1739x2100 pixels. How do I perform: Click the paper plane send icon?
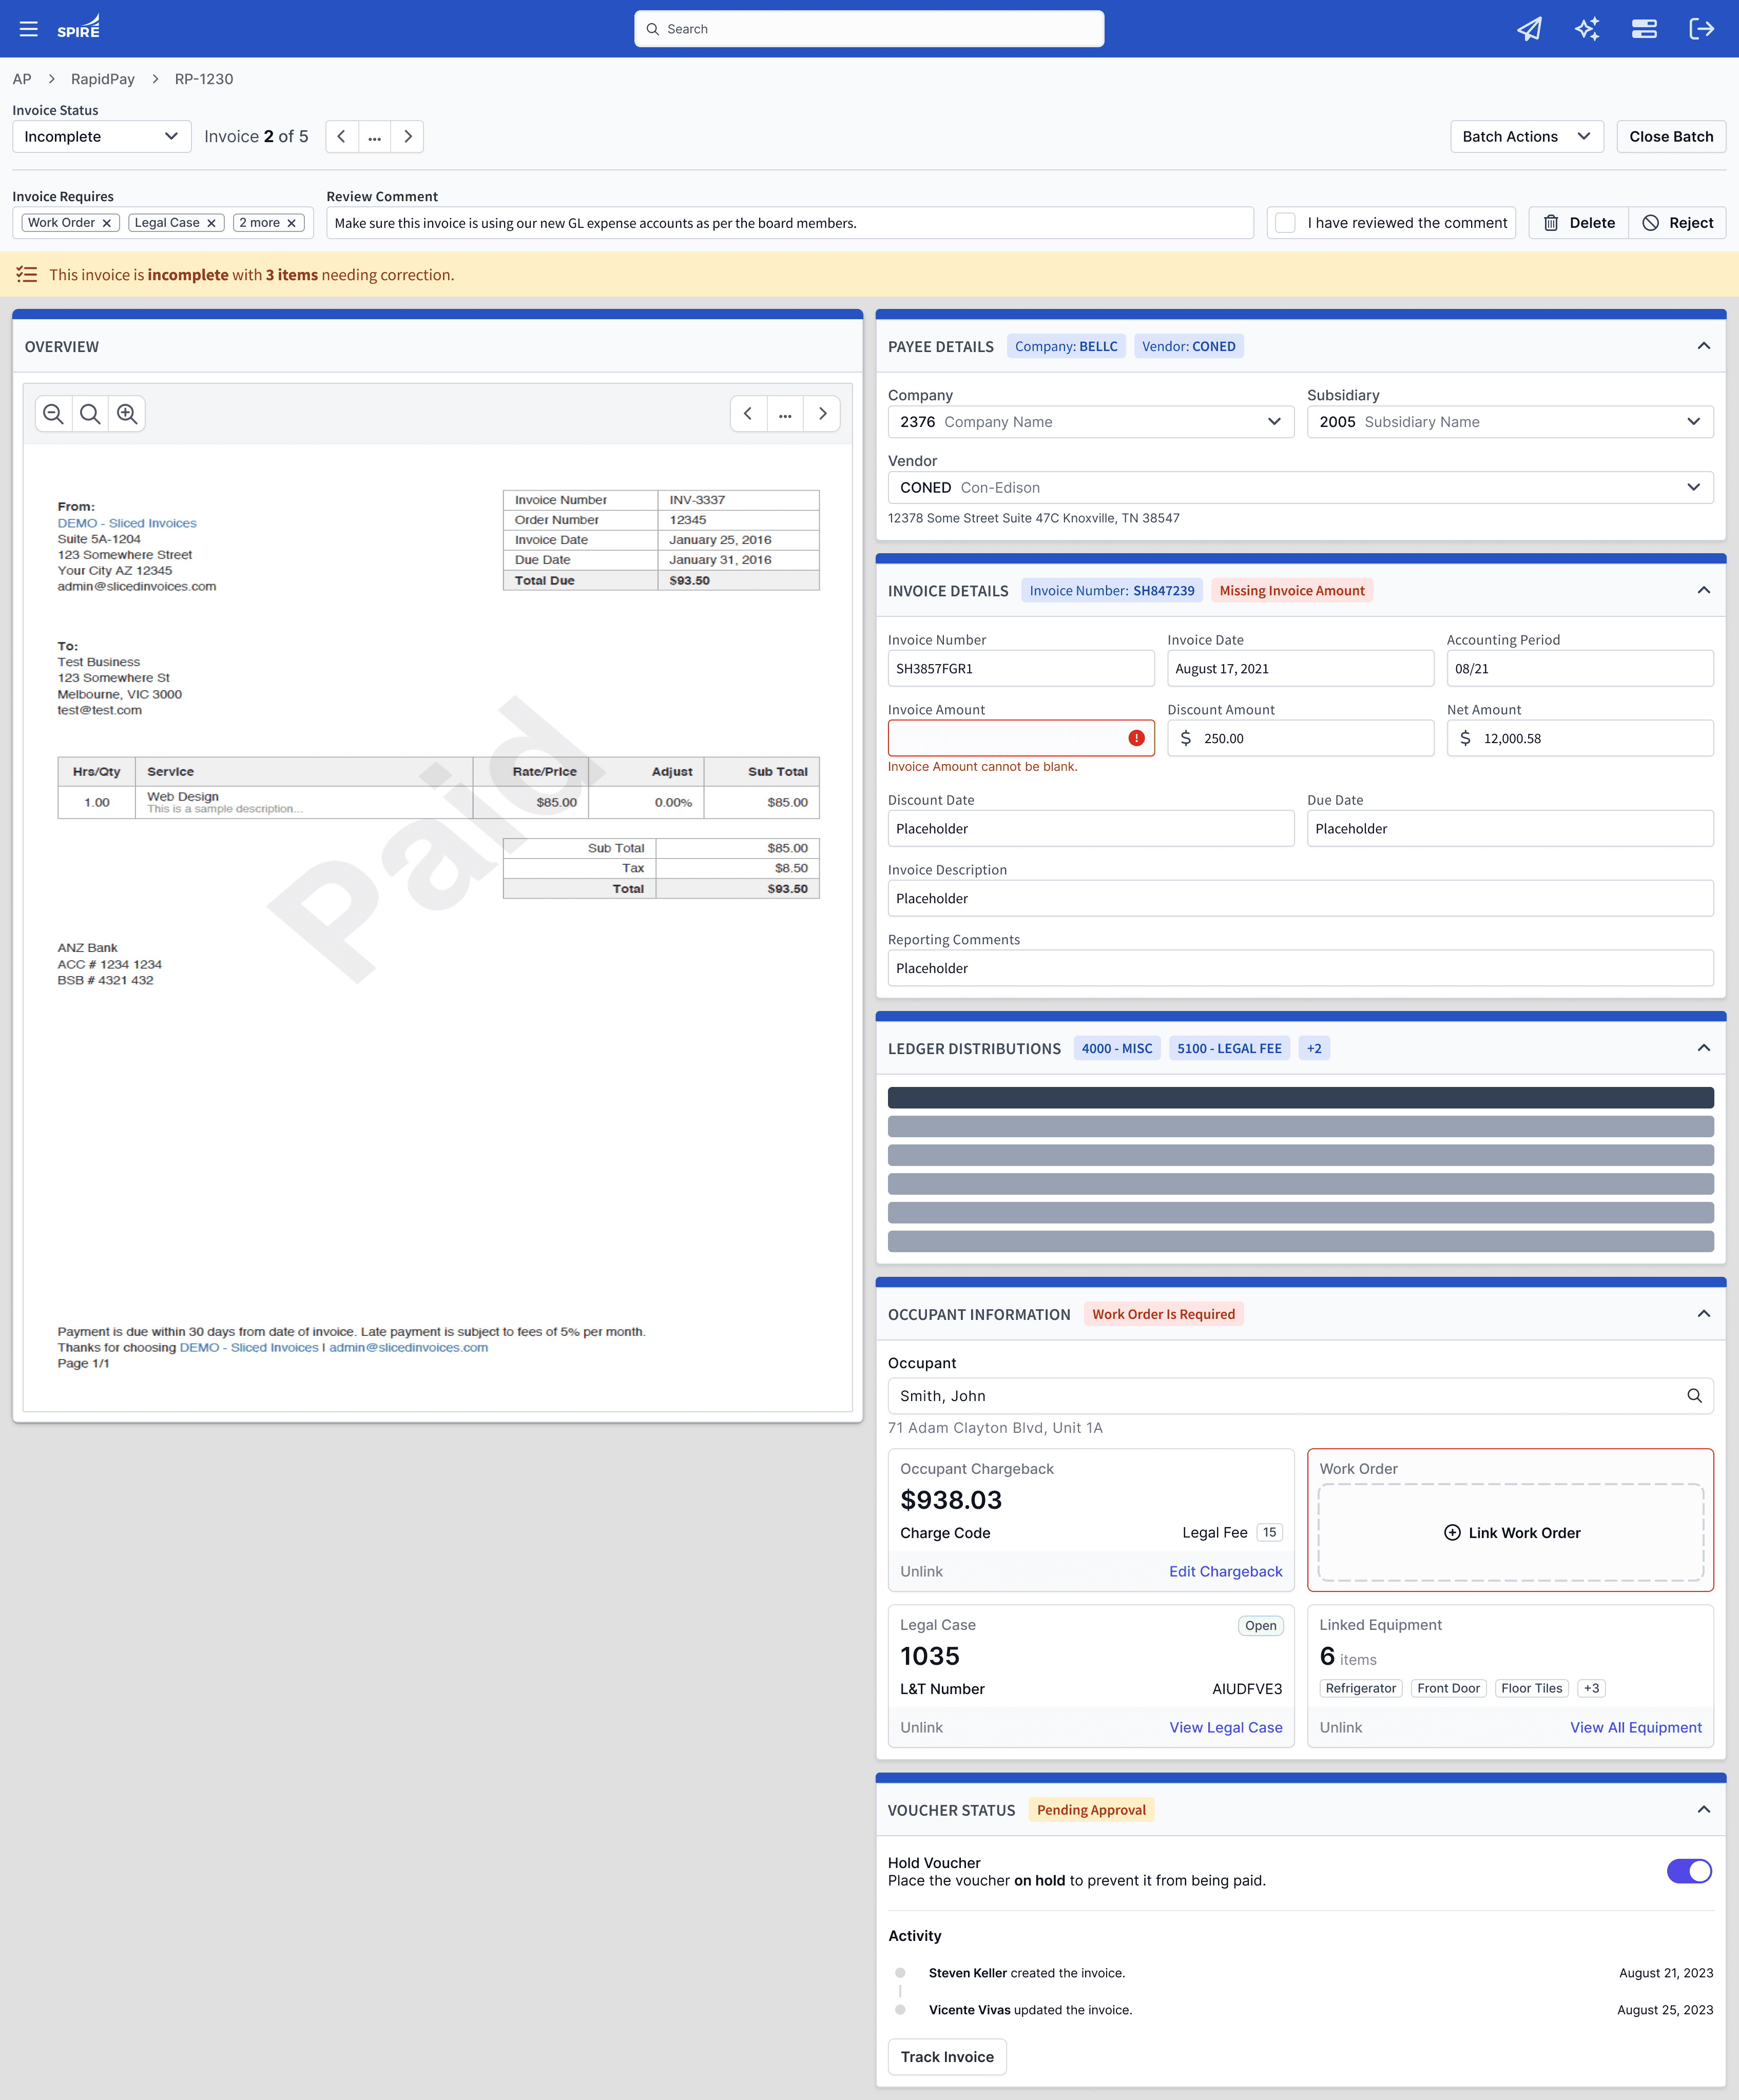pyautogui.click(x=1529, y=29)
